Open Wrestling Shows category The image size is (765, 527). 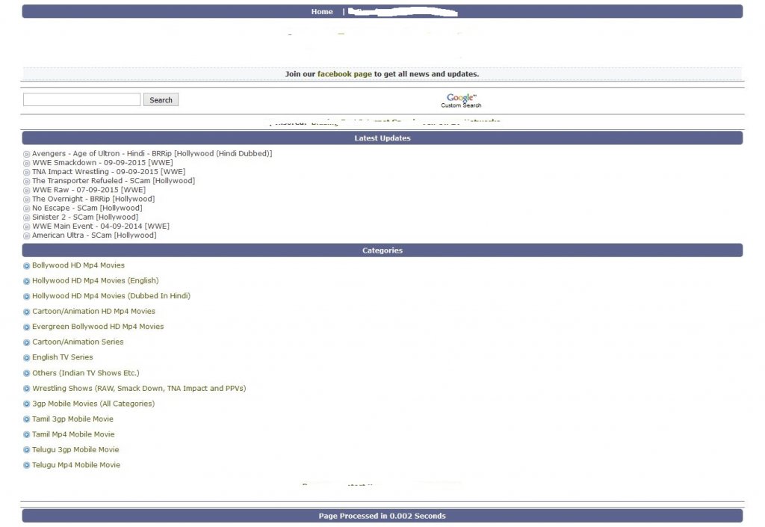pyautogui.click(x=139, y=389)
